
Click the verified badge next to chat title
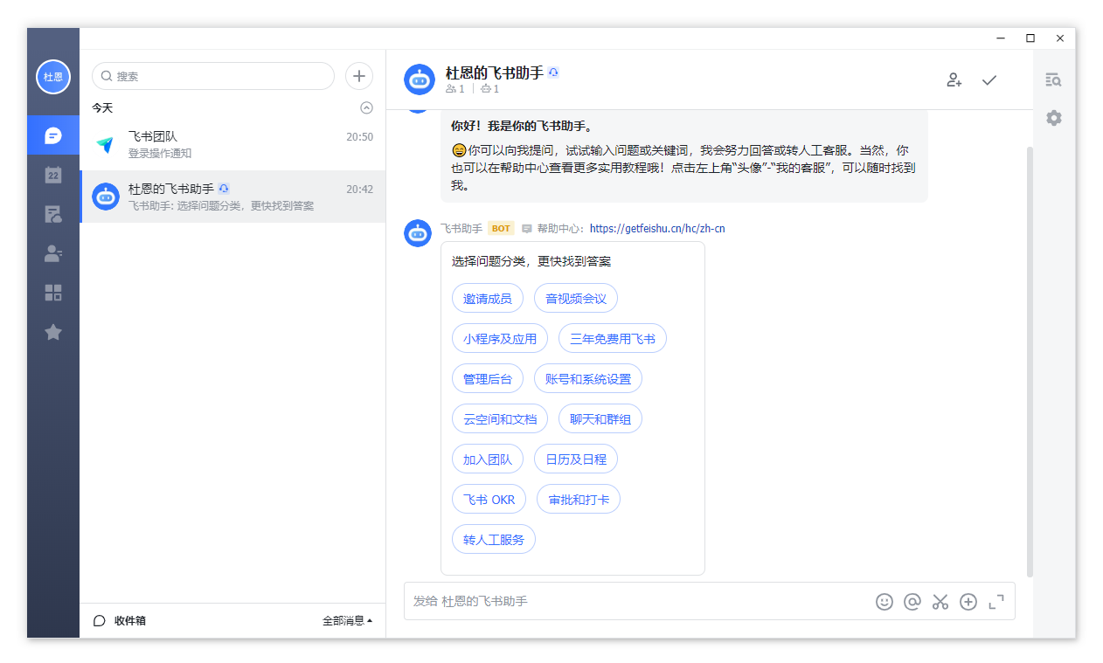(x=553, y=73)
